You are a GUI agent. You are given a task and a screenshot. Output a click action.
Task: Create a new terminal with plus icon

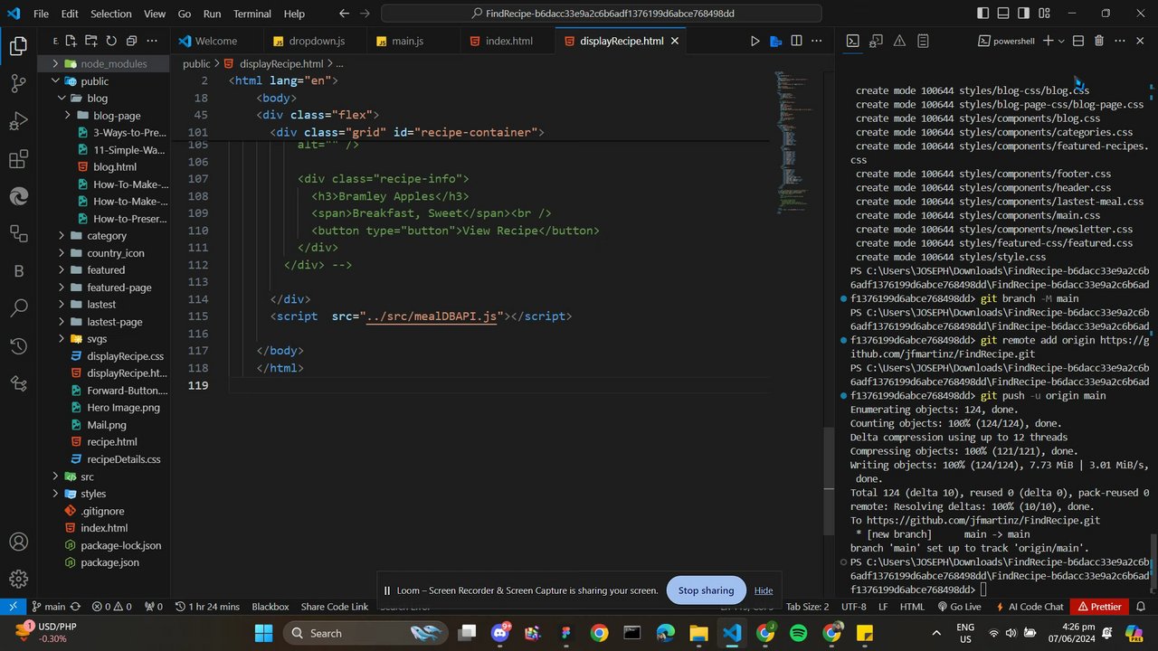[1048, 41]
